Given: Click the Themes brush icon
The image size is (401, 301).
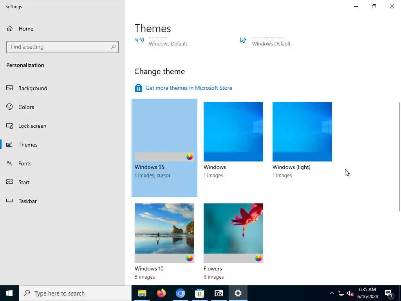Looking at the screenshot, I should [x=9, y=145].
